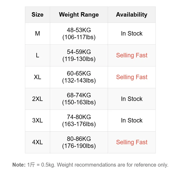This screenshot has height=178, width=189.
Task: Click the Weight Range column header
Action: [79, 15]
